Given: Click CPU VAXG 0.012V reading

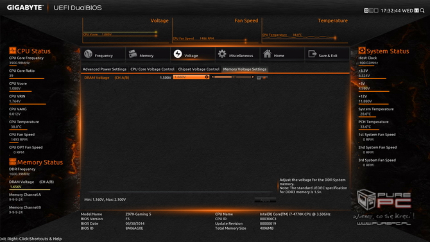Looking at the screenshot, I should click(17, 112).
